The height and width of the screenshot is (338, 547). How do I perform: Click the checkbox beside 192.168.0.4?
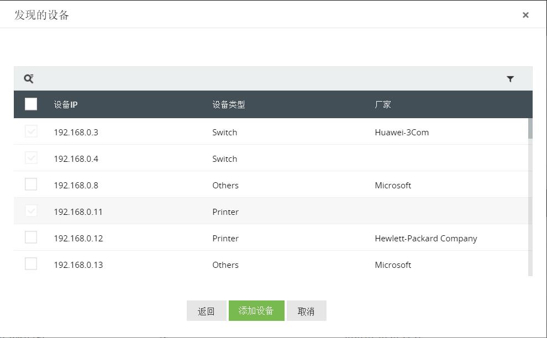tap(31, 158)
